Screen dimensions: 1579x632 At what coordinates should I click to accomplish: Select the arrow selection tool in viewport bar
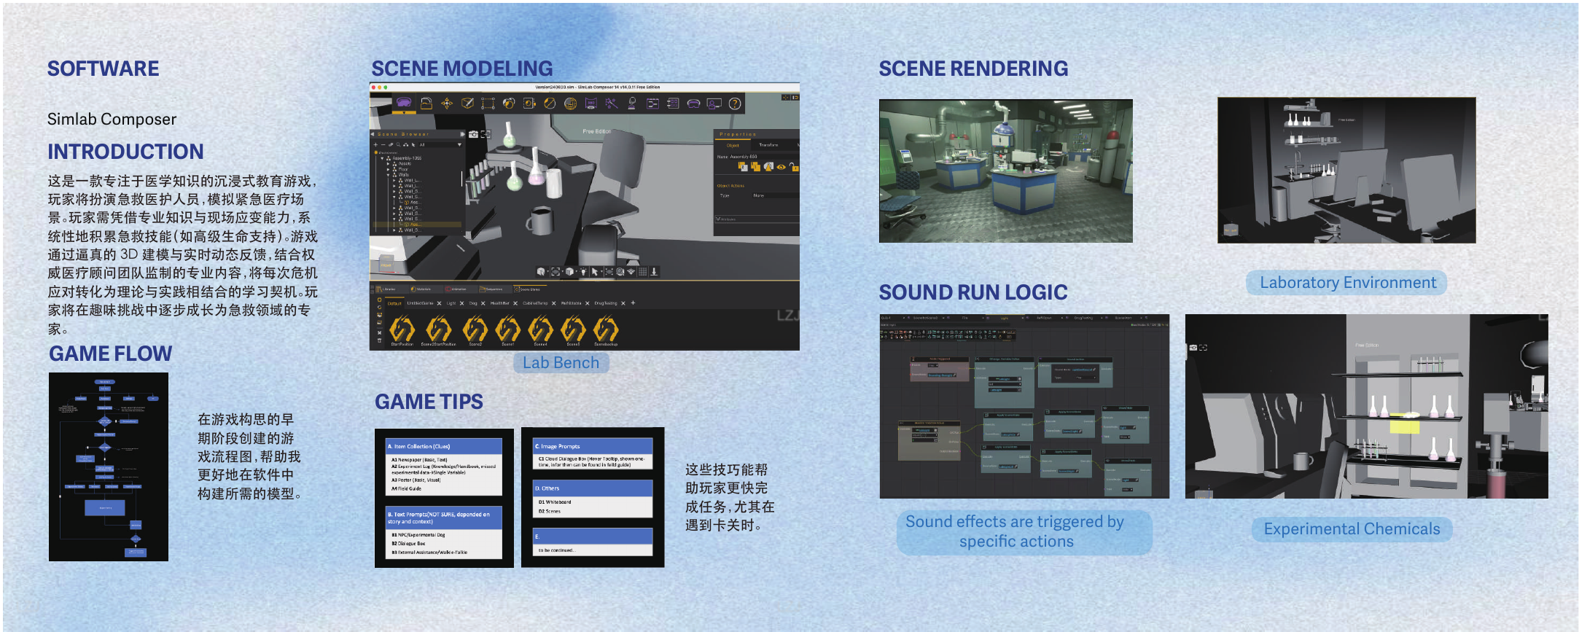(595, 271)
